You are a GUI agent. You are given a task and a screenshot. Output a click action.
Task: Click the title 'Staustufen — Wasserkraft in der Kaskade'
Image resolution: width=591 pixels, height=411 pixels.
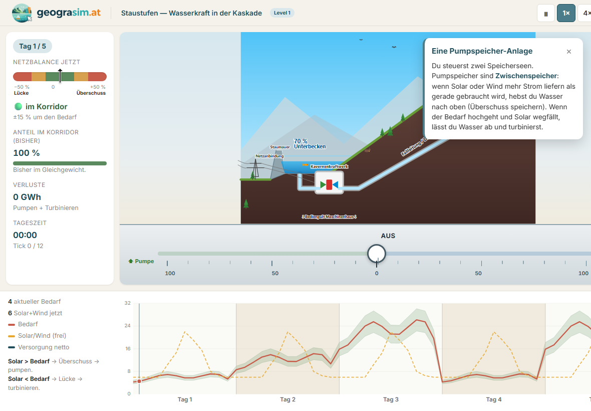191,13
